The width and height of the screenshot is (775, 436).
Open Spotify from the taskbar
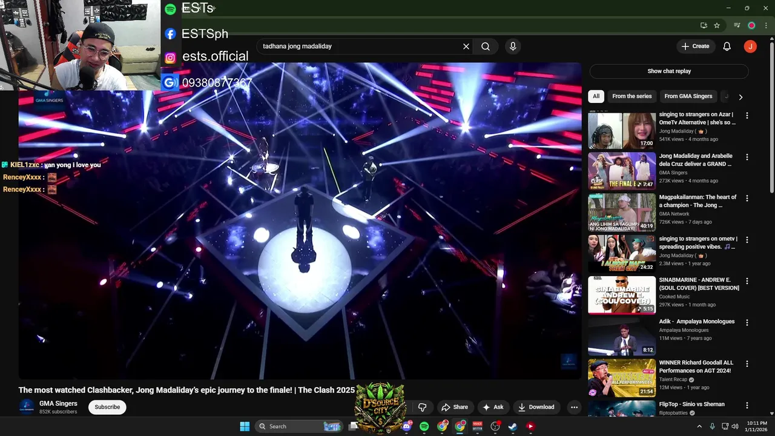point(424,426)
